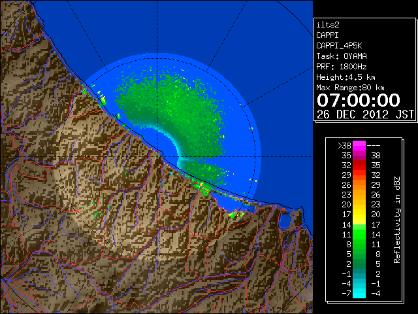Pick the orange 26–29 dBZ color band
The image size is (418, 314).
359,185
